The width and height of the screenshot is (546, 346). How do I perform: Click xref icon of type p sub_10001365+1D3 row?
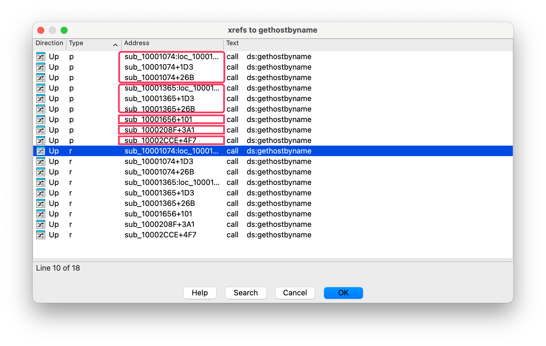point(40,98)
